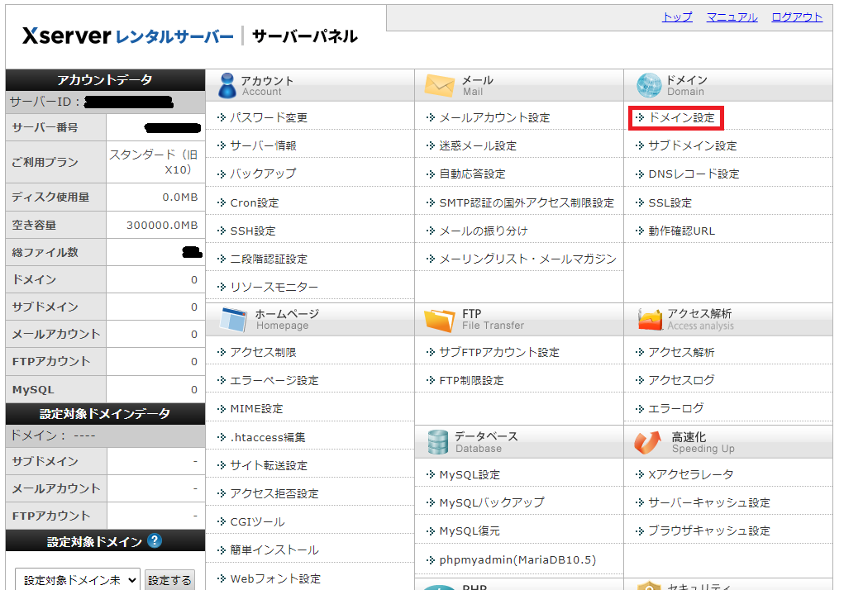Viewport: 844px width, 590px height.
Task: Click the FTP folder icon
Action: (x=439, y=320)
